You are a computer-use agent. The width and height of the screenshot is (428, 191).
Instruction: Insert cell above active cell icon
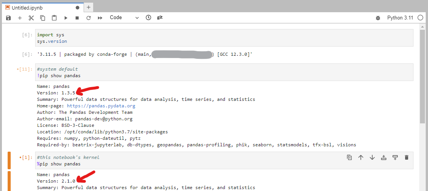(x=383, y=157)
